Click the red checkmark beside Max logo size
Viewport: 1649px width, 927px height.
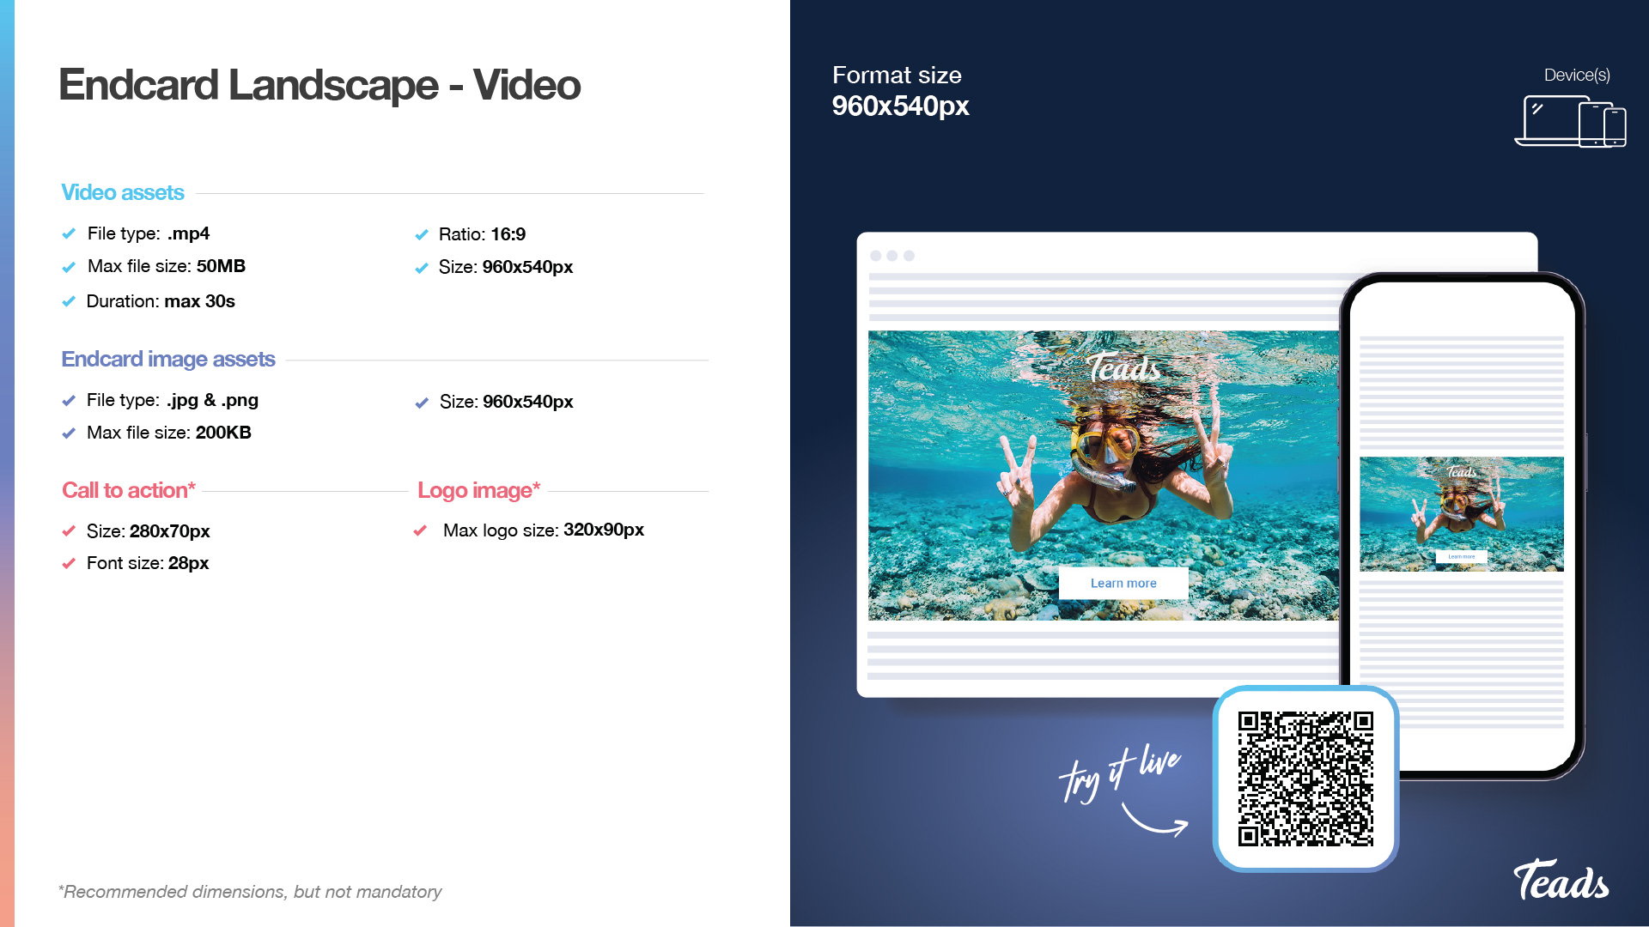pos(420,530)
